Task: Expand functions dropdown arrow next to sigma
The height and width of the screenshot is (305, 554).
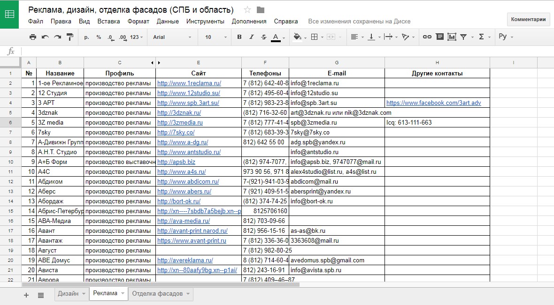Action: coord(489,37)
